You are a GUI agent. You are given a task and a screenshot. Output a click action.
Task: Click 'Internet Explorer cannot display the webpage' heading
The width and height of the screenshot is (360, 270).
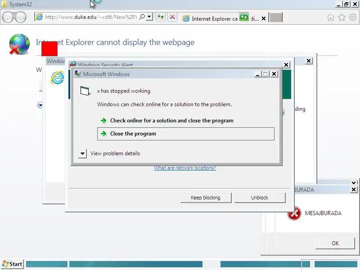coord(115,42)
